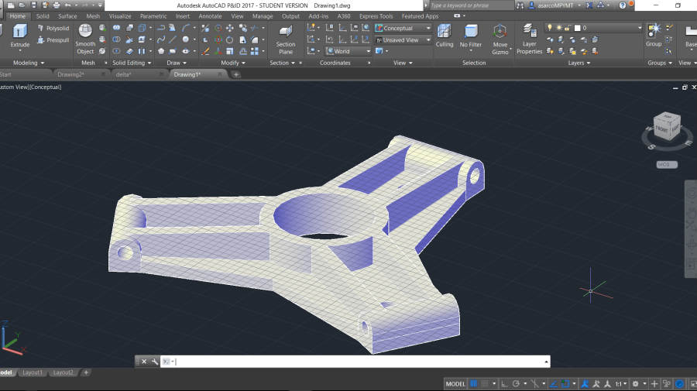Expand the layer selection dropdown
Viewport: 697px width, 391px height.
click(640, 28)
